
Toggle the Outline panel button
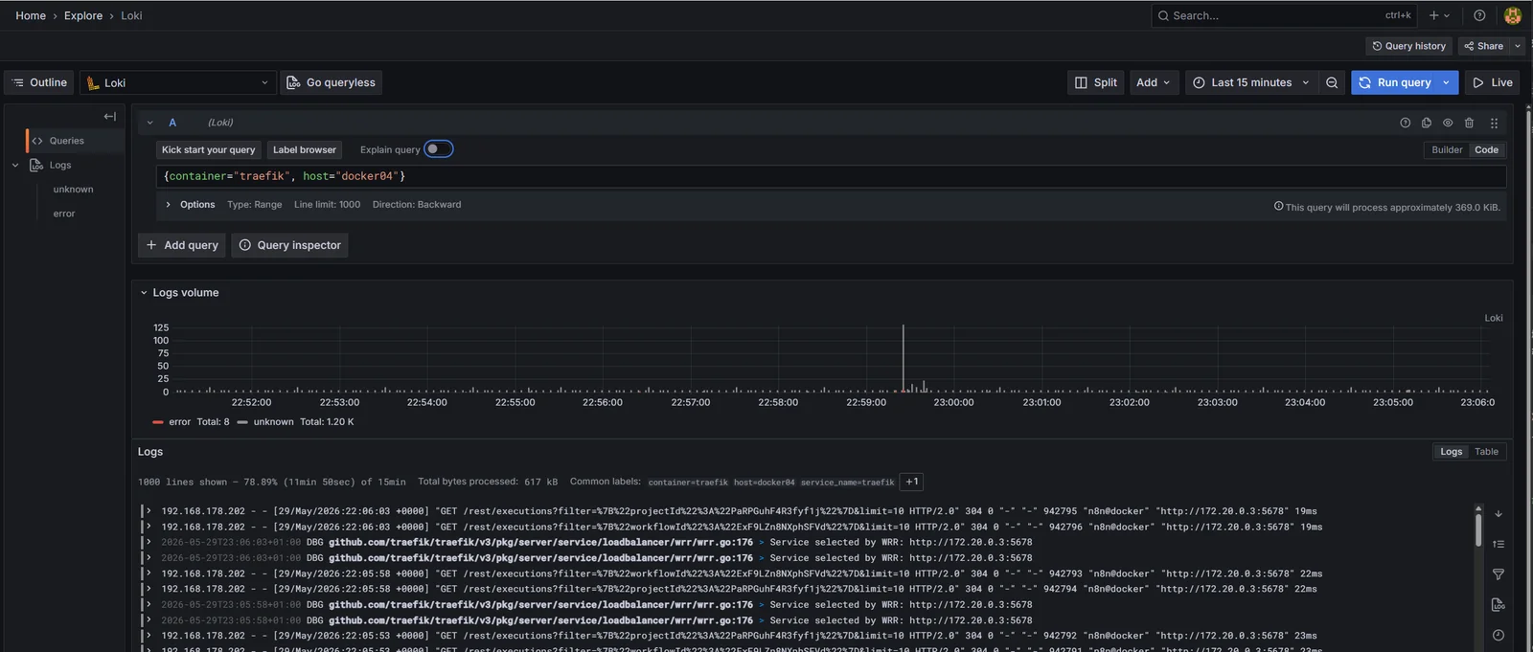tap(39, 82)
